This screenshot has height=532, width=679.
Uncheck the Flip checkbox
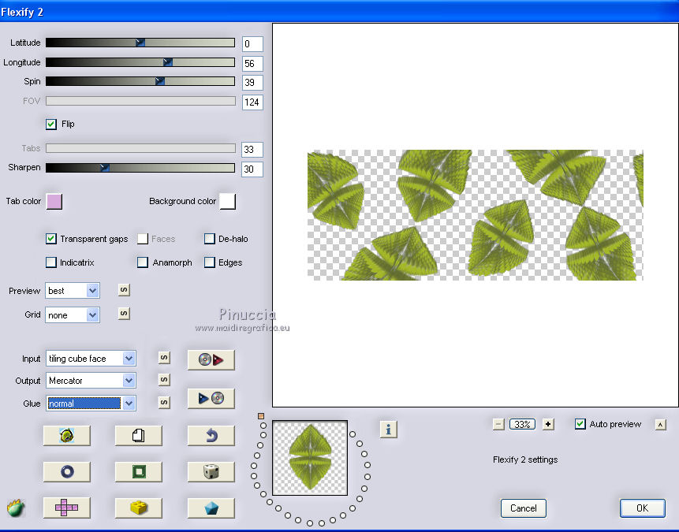tap(51, 125)
